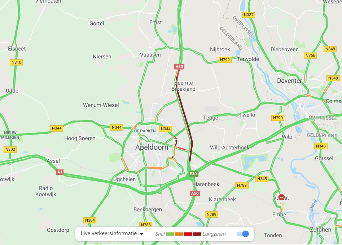Click the Apeldoorn city label
This screenshot has height=245, width=342.
(x=152, y=147)
